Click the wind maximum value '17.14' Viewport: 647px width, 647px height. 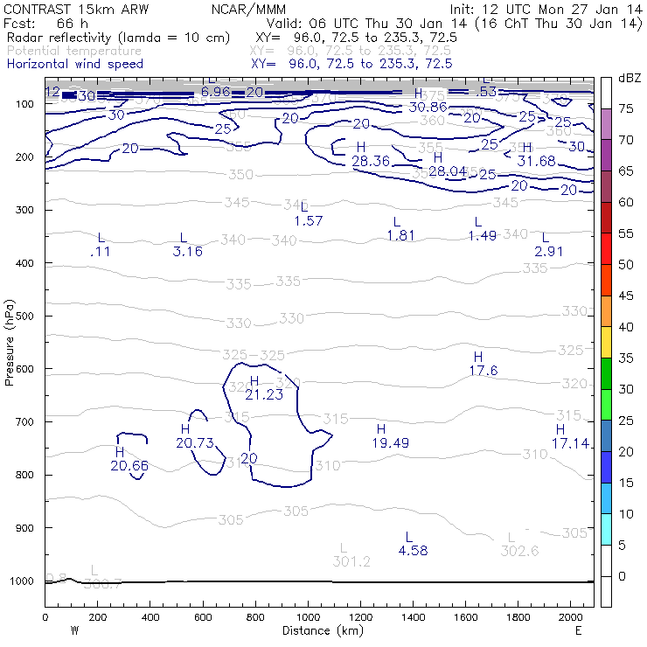571,443
